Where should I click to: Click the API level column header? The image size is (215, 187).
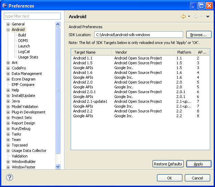[202, 52]
